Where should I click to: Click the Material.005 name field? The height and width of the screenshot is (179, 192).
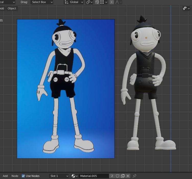click(x=94, y=176)
